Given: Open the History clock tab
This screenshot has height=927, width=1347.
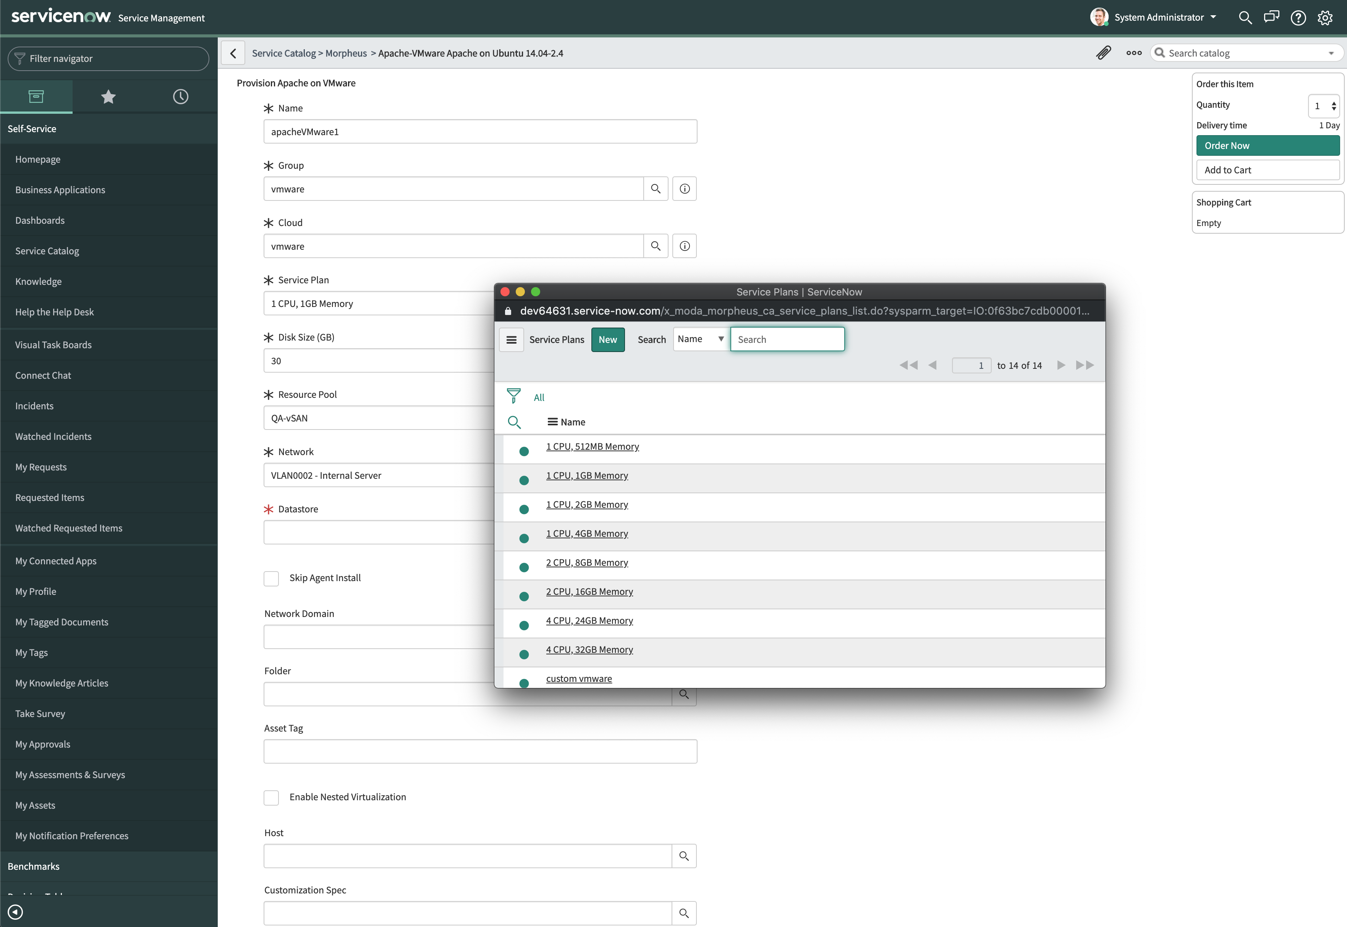Looking at the screenshot, I should pyautogui.click(x=180, y=97).
